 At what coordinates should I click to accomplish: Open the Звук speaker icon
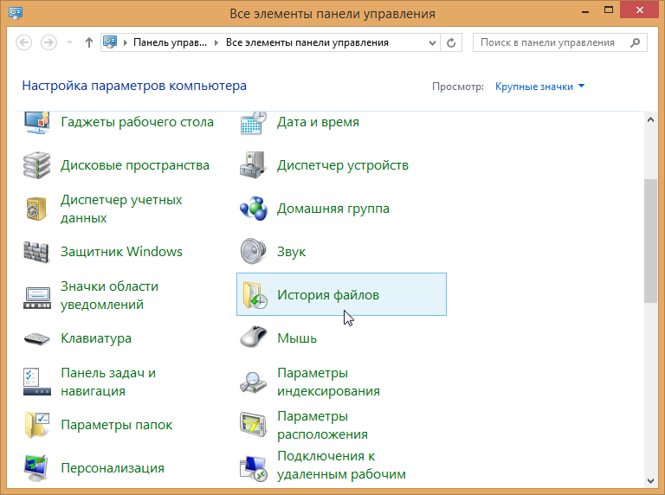(254, 251)
